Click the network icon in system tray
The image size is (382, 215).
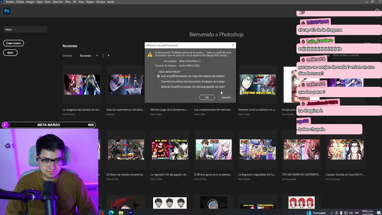click(x=346, y=213)
